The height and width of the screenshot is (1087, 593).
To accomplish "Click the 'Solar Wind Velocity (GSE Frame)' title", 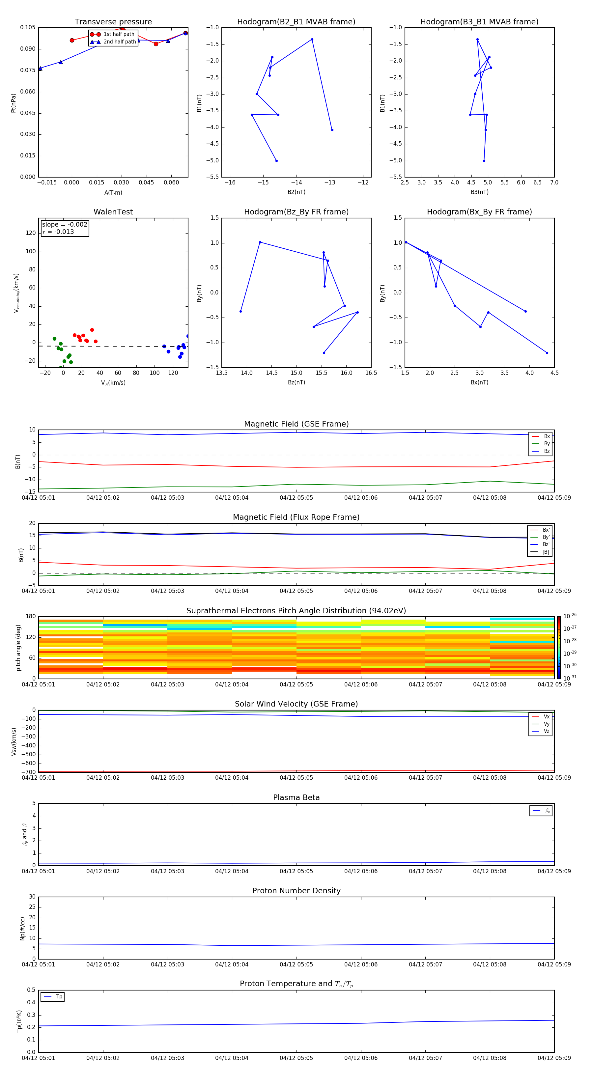I will point(296,704).
